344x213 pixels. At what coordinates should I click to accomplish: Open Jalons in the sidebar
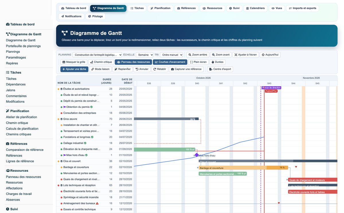11,90
